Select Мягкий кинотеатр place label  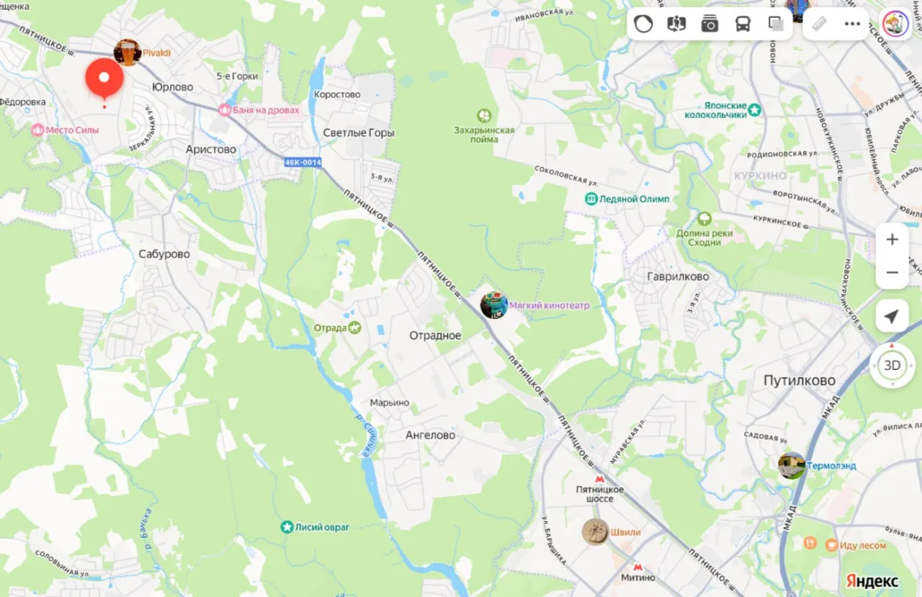(550, 305)
